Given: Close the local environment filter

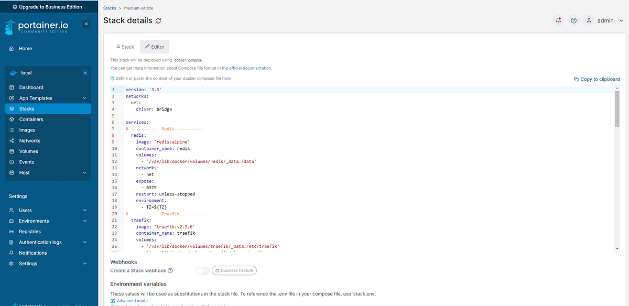Looking at the screenshot, I should pyautogui.click(x=85, y=72).
